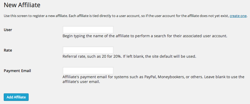
Task: Click the 'Referral rate, such as 20' description
Action: [129, 56]
